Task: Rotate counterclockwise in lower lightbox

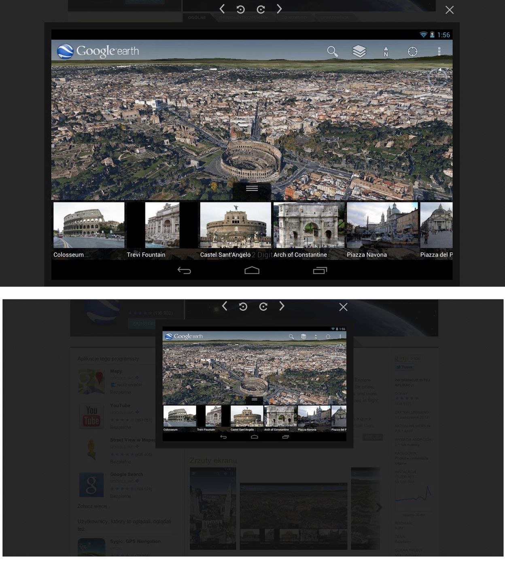Action: [243, 306]
